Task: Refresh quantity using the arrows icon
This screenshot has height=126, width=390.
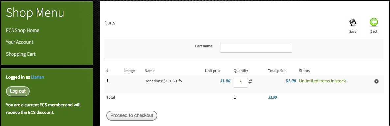Action: (251, 81)
